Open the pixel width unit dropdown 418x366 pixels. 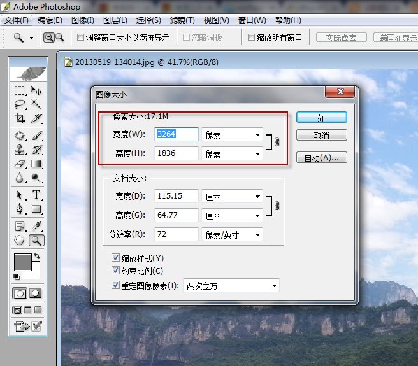[x=232, y=134]
